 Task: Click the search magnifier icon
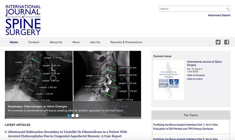(228, 9)
